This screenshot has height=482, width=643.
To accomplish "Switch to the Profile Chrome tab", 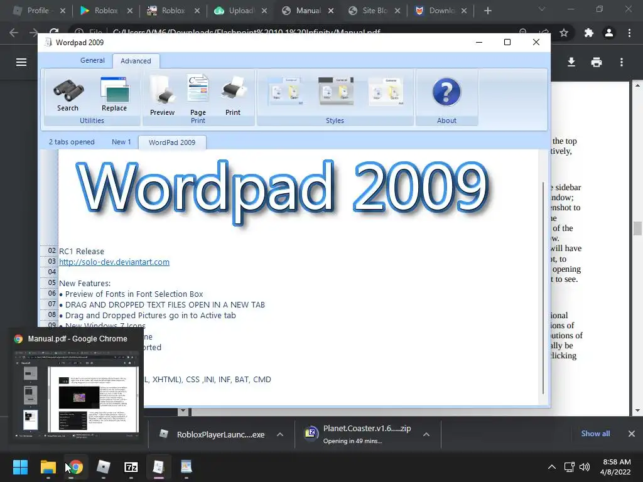I will coord(38,11).
